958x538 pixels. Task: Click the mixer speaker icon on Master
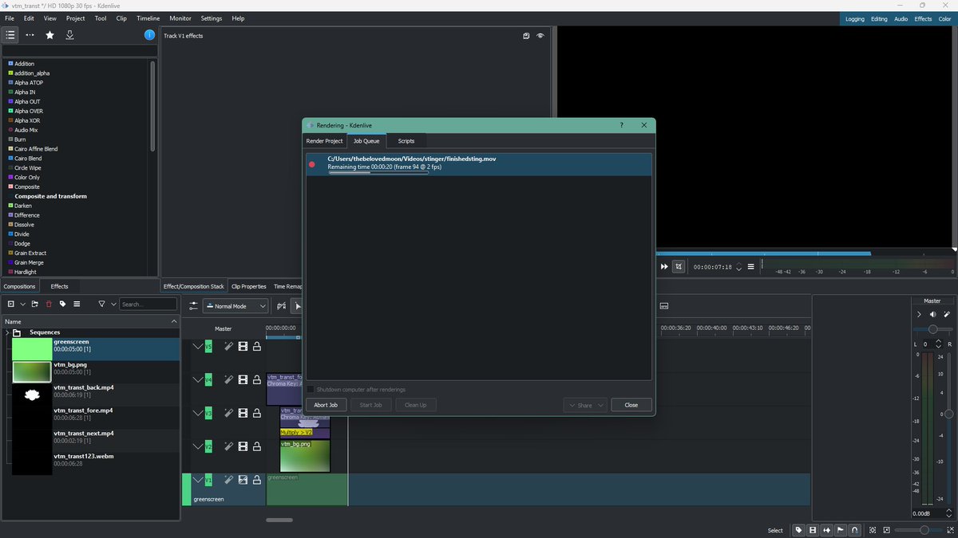[x=932, y=314]
